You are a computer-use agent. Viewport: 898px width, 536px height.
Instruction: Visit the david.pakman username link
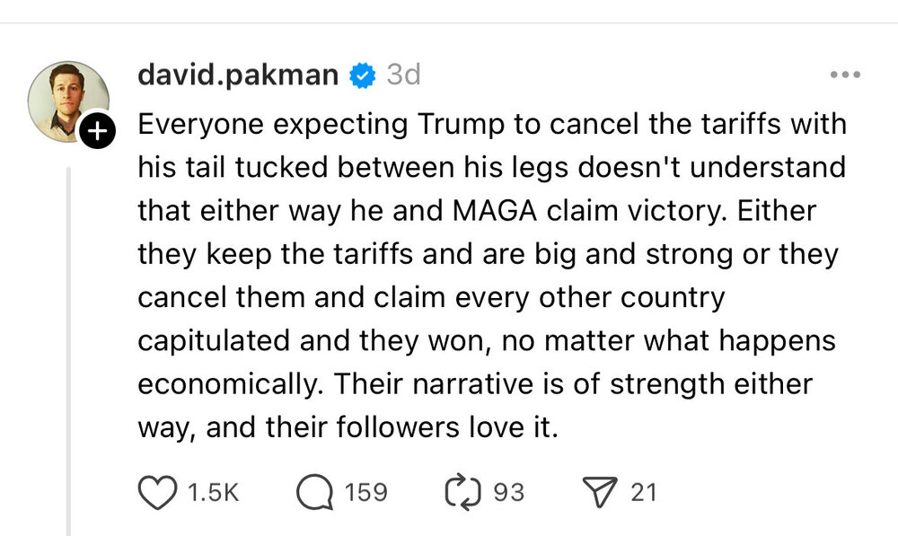click(x=238, y=75)
